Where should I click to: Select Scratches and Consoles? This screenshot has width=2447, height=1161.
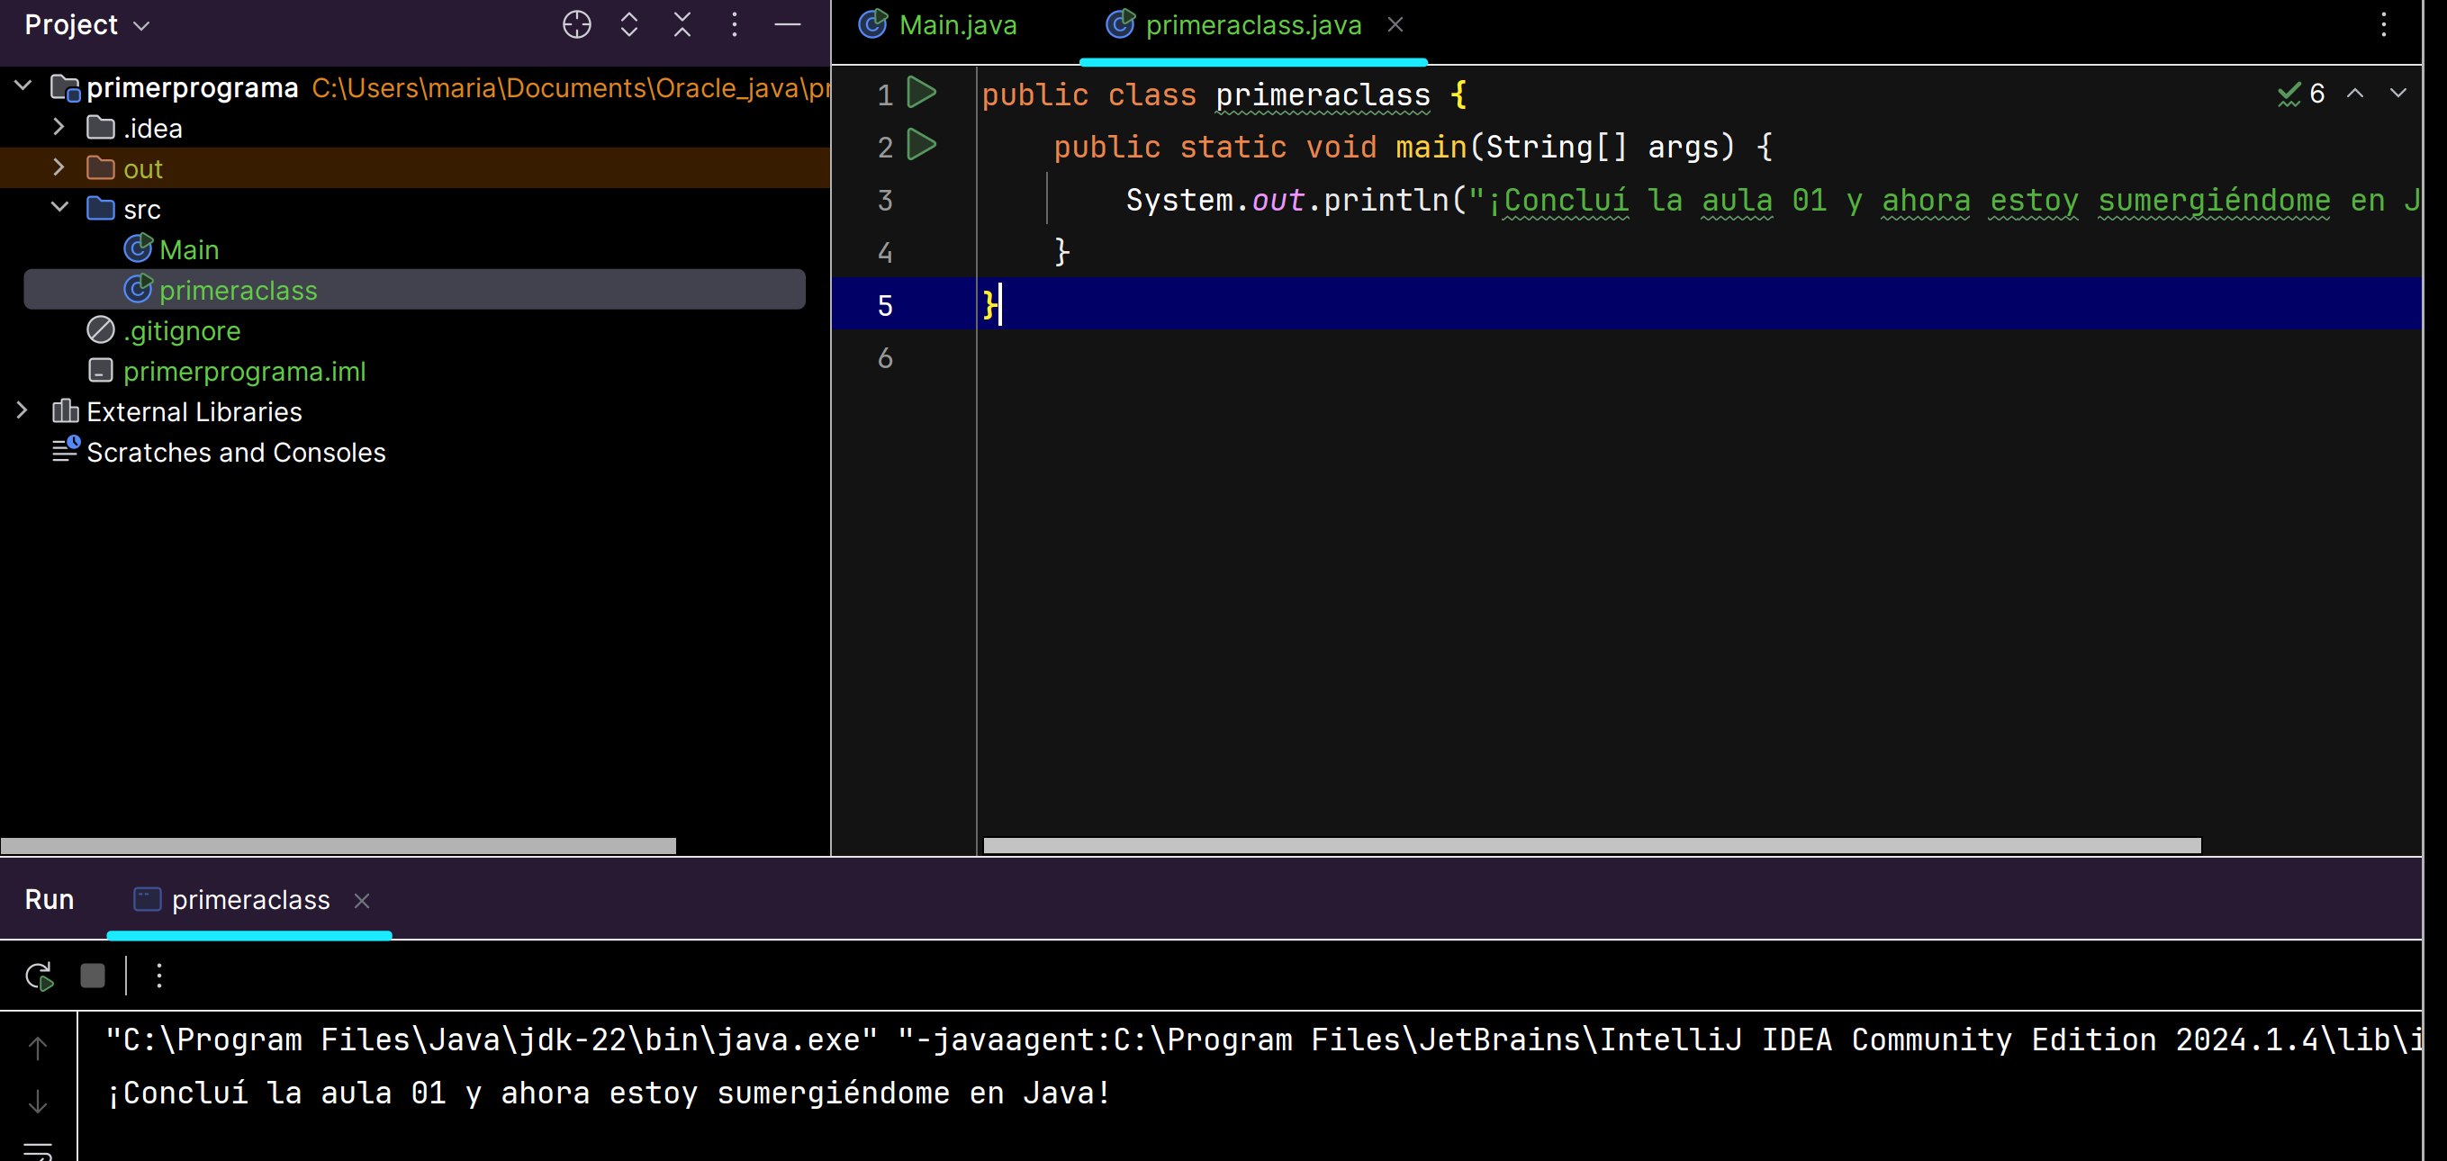pyautogui.click(x=236, y=452)
